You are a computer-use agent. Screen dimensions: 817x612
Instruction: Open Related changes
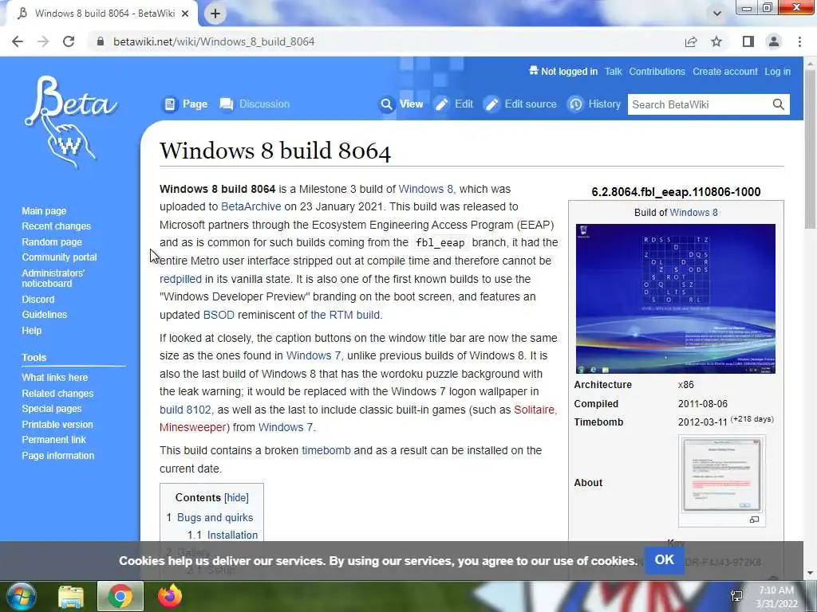(57, 393)
